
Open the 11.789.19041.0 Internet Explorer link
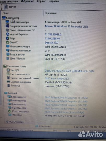pos(53,34)
